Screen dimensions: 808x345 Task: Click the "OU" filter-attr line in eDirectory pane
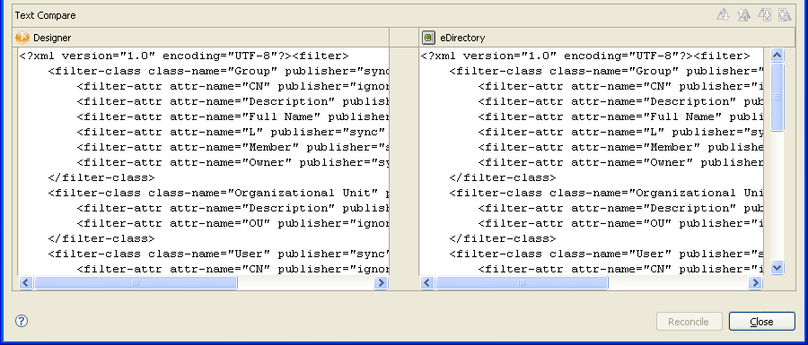[x=621, y=224]
